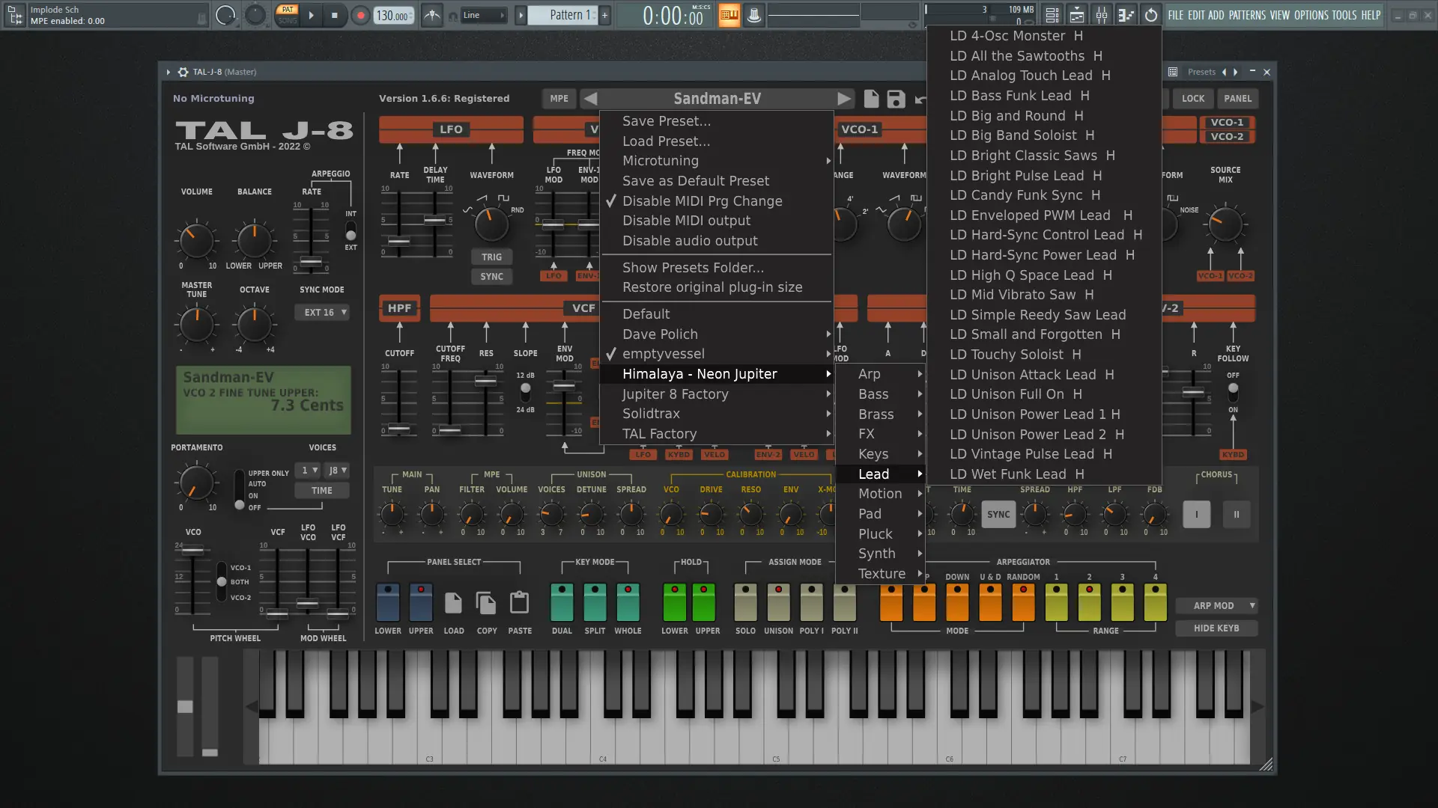
Task: Go to next preset arrow beside Sandman-EV
Action: click(x=844, y=99)
